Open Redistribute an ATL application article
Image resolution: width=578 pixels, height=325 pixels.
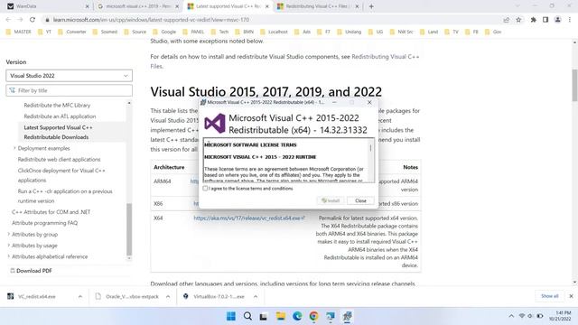[x=60, y=116]
